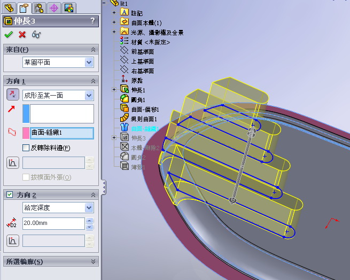Viewport: 350px width, 280px height.
Task: Uncheck the 方向 2 checkbox
Action: click(10, 195)
